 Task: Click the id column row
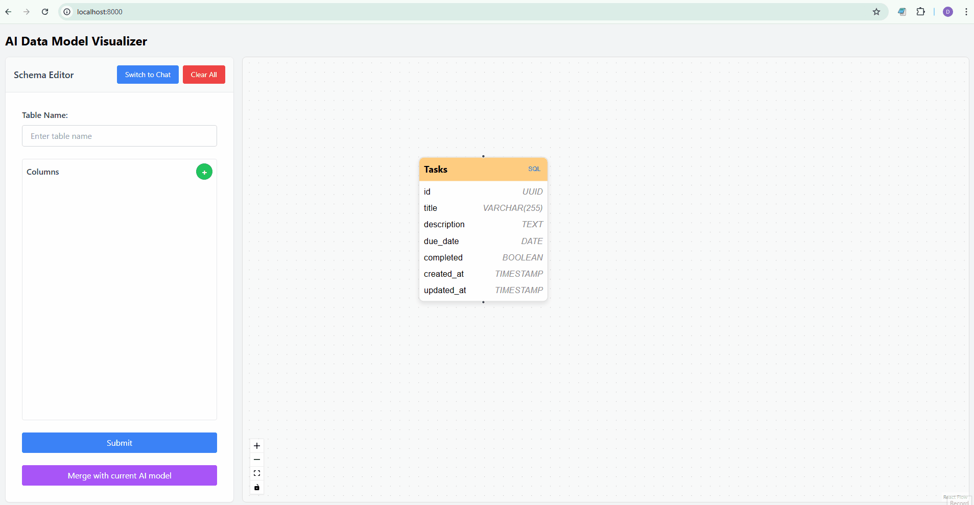483,191
